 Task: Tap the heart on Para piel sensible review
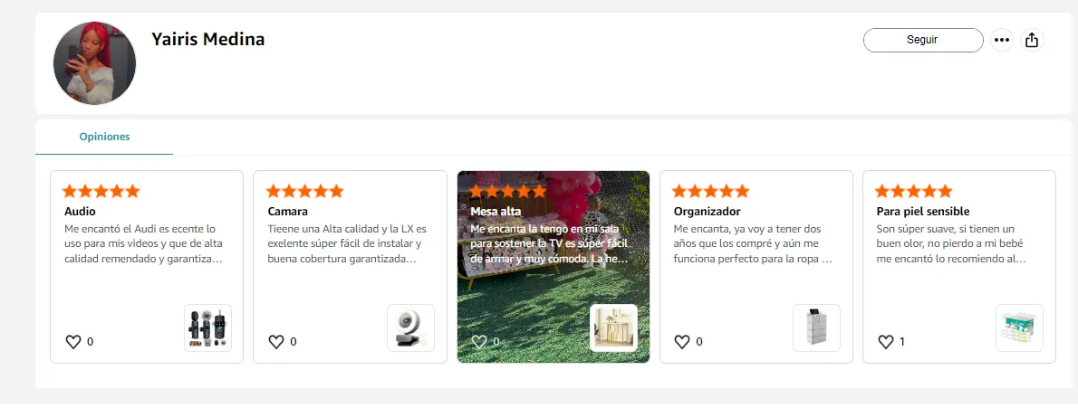click(886, 341)
